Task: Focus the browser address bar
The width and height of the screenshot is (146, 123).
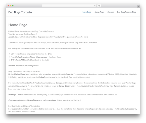Action: (x=69, y=6)
